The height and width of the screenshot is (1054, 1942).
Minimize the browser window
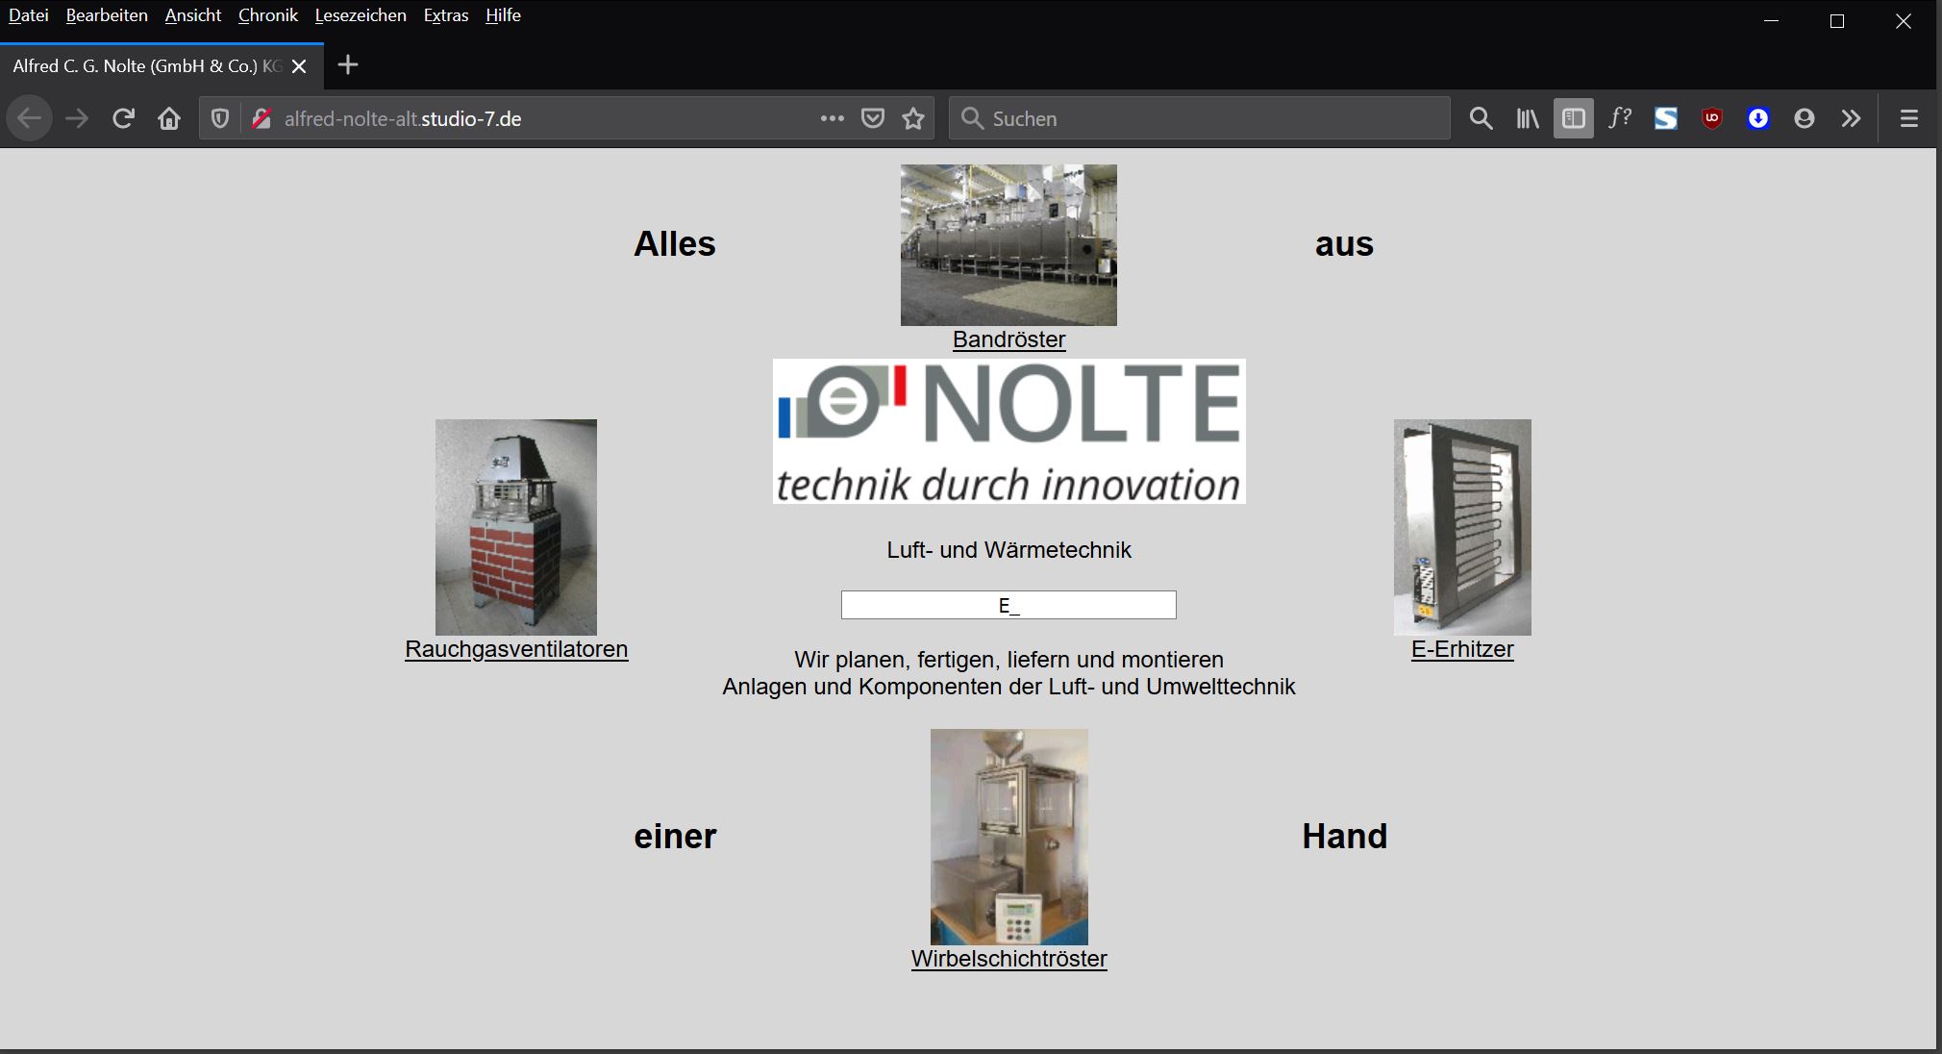click(1771, 20)
